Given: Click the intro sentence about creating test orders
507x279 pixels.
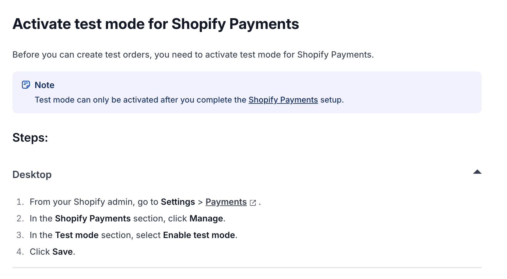Looking at the screenshot, I should [193, 55].
